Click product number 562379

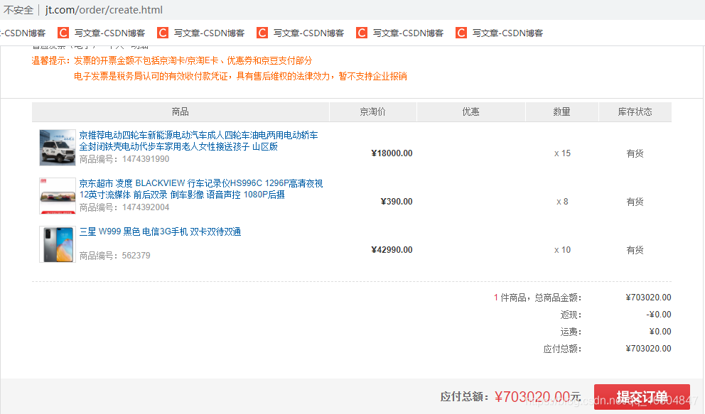click(x=136, y=256)
